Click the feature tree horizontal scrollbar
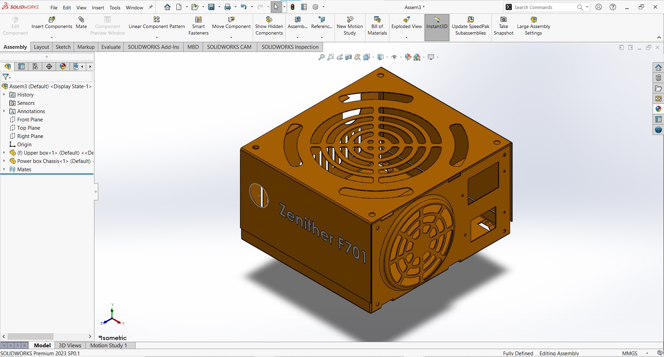Screen dimensions: 664x357 pos(30,336)
